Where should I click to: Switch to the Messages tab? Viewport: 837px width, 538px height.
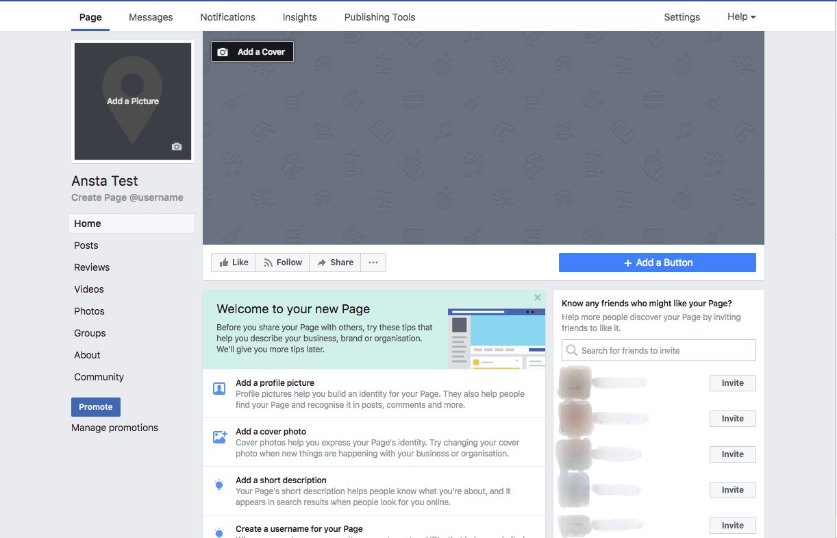tap(151, 17)
